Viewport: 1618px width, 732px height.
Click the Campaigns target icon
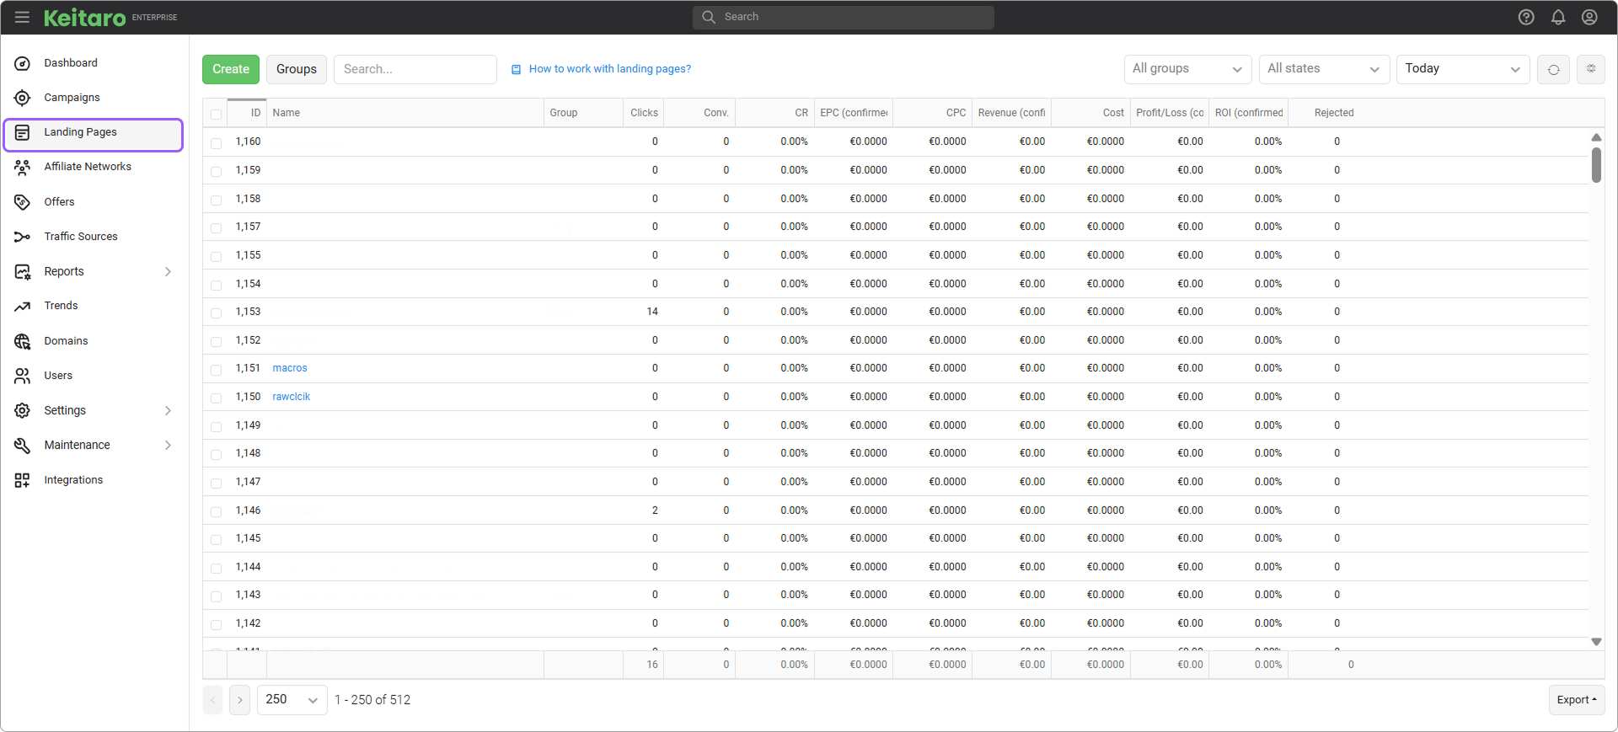23,98
